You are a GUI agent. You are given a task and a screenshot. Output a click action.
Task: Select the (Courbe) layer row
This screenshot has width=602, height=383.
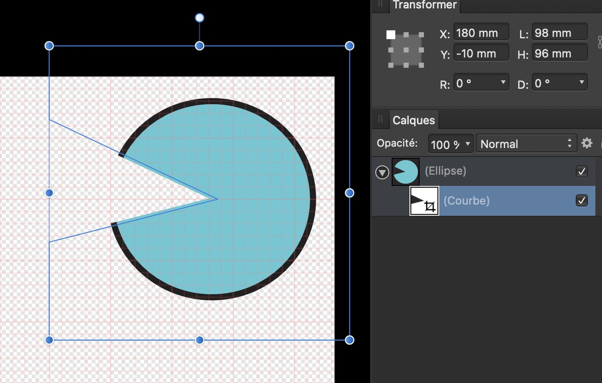click(484, 201)
